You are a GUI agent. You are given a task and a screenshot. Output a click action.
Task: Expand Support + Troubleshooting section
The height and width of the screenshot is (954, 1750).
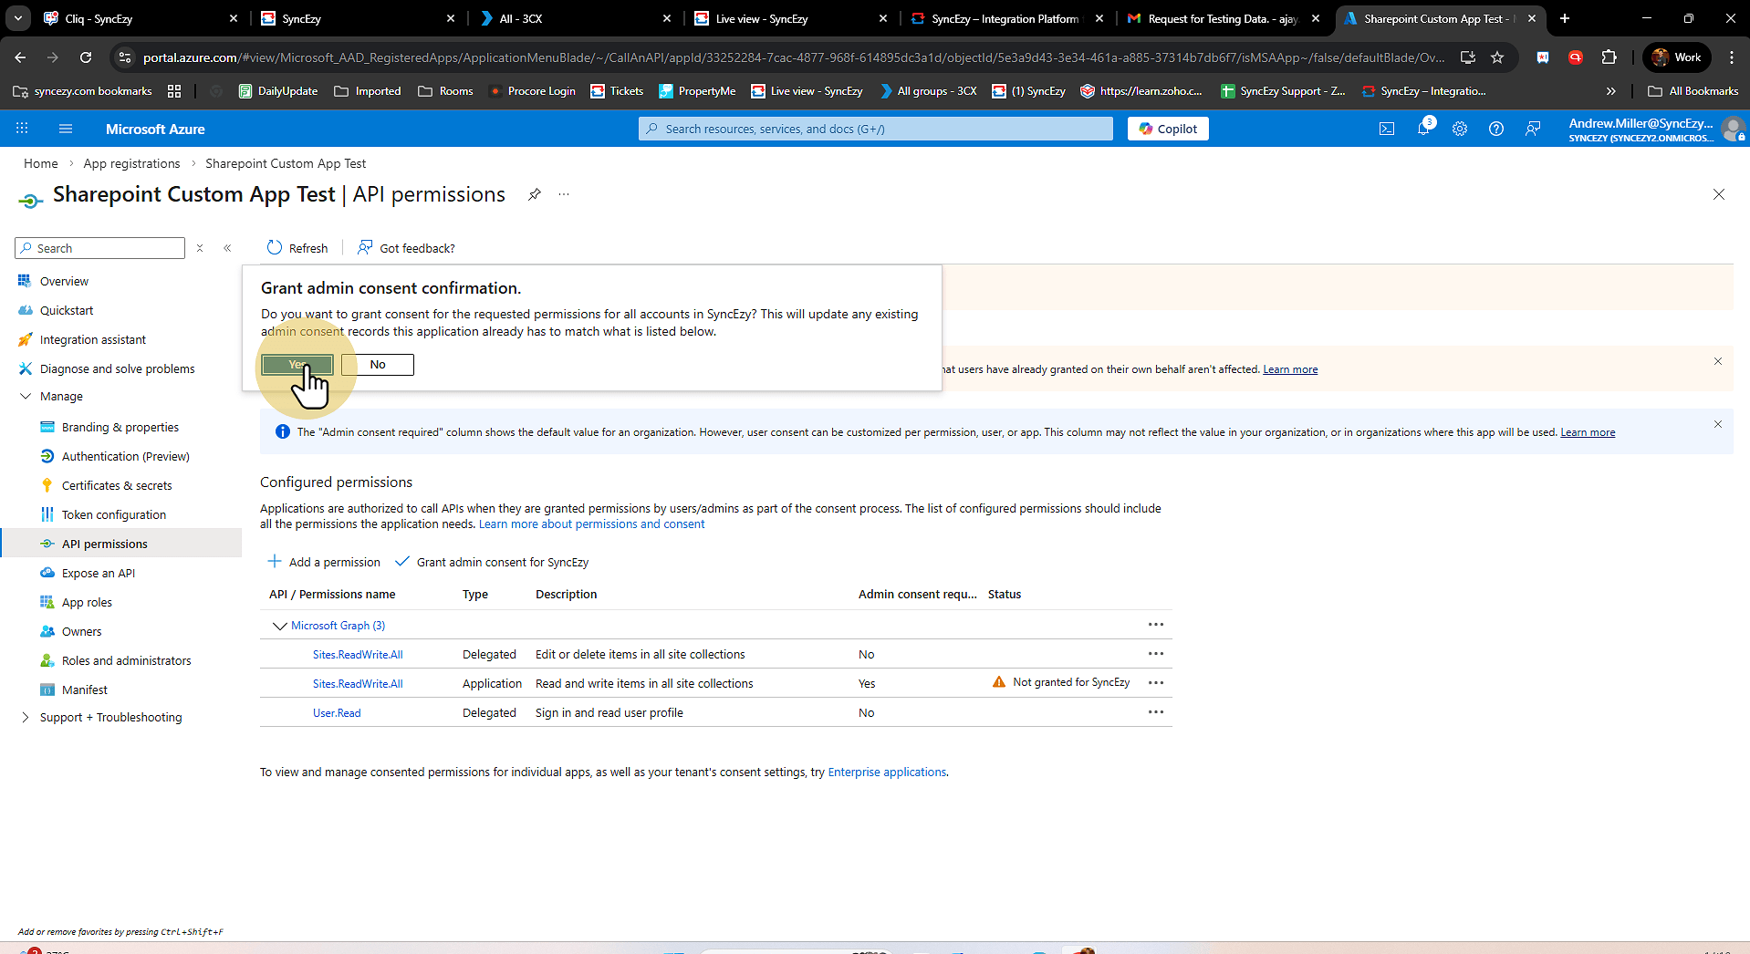click(x=26, y=718)
